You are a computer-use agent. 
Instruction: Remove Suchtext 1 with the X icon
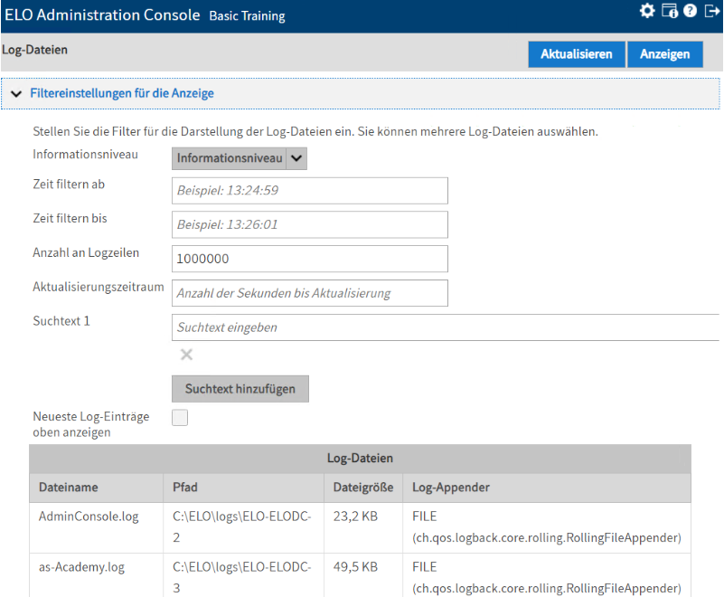[186, 355]
